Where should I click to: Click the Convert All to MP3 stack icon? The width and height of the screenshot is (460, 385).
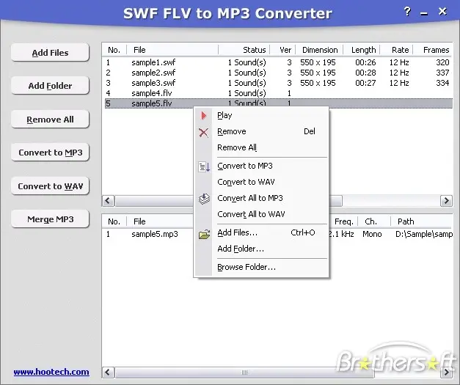pos(204,199)
